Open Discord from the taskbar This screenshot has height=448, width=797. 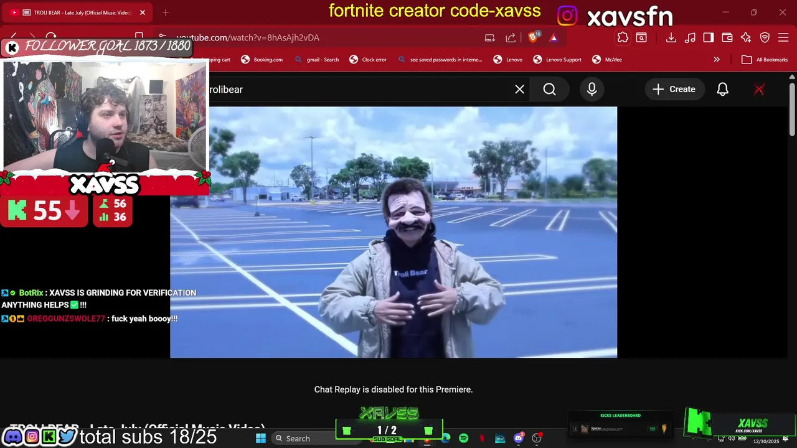(519, 438)
